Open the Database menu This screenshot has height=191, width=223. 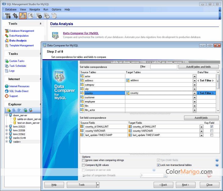tap(11, 9)
